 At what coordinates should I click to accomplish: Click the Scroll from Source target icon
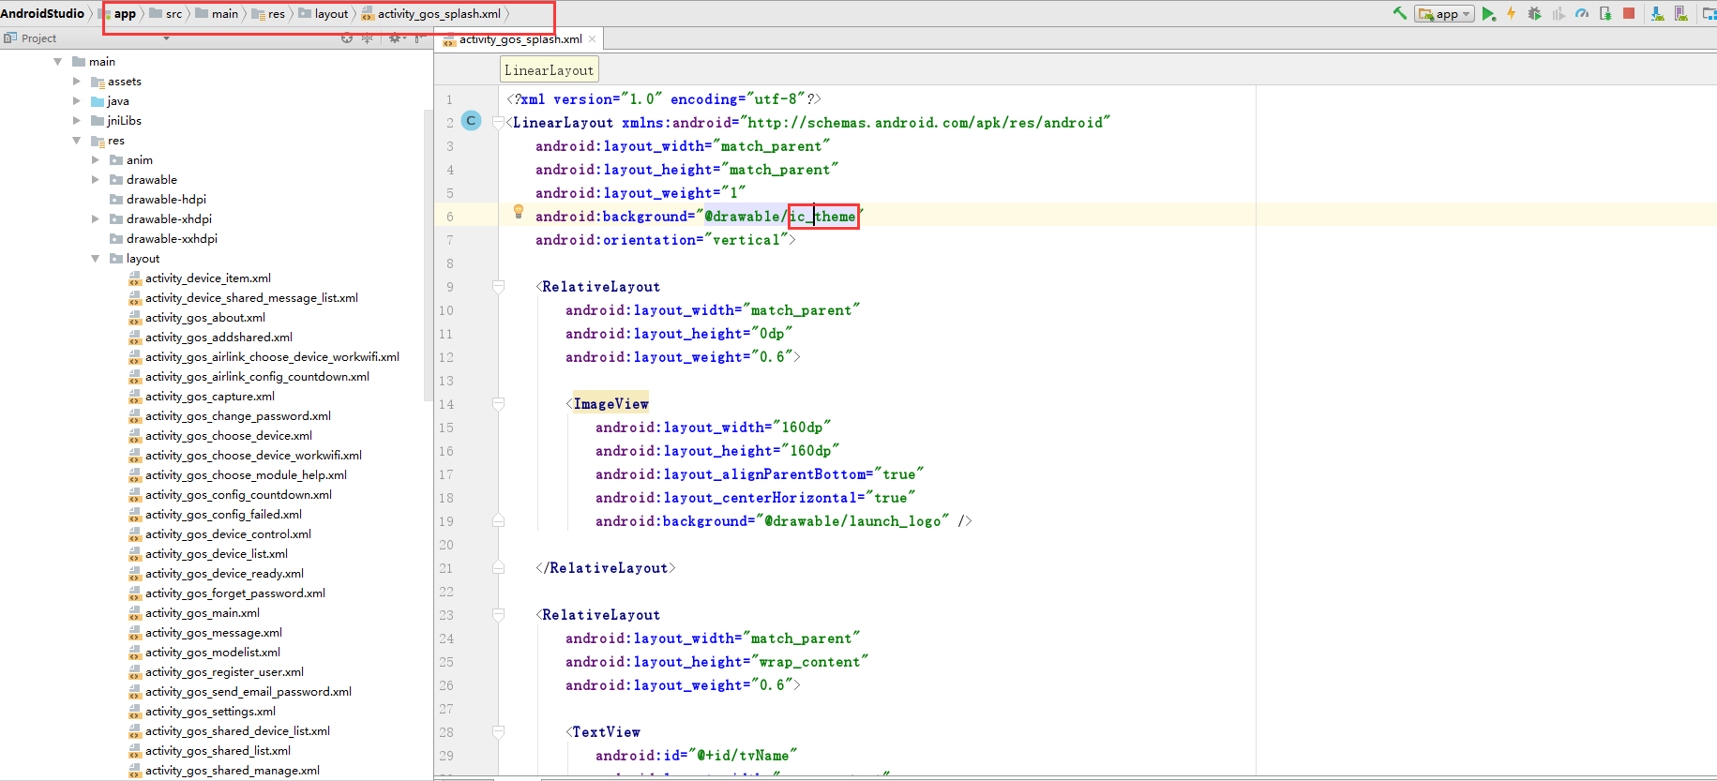[x=347, y=38]
